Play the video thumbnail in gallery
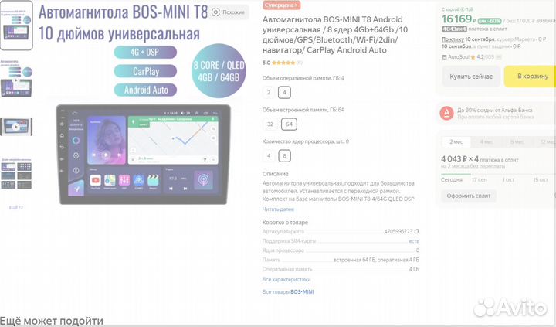Image resolution: width=556 pixels, height=327 pixels. (16, 127)
